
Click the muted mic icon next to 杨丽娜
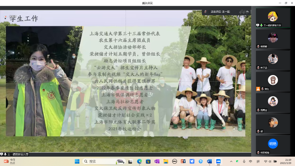pos(258,46)
